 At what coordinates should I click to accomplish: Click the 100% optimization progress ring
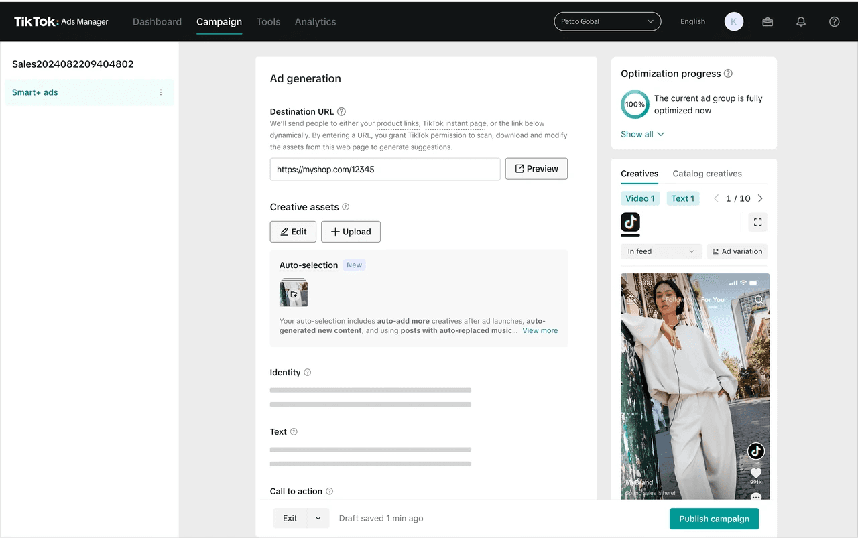click(635, 105)
